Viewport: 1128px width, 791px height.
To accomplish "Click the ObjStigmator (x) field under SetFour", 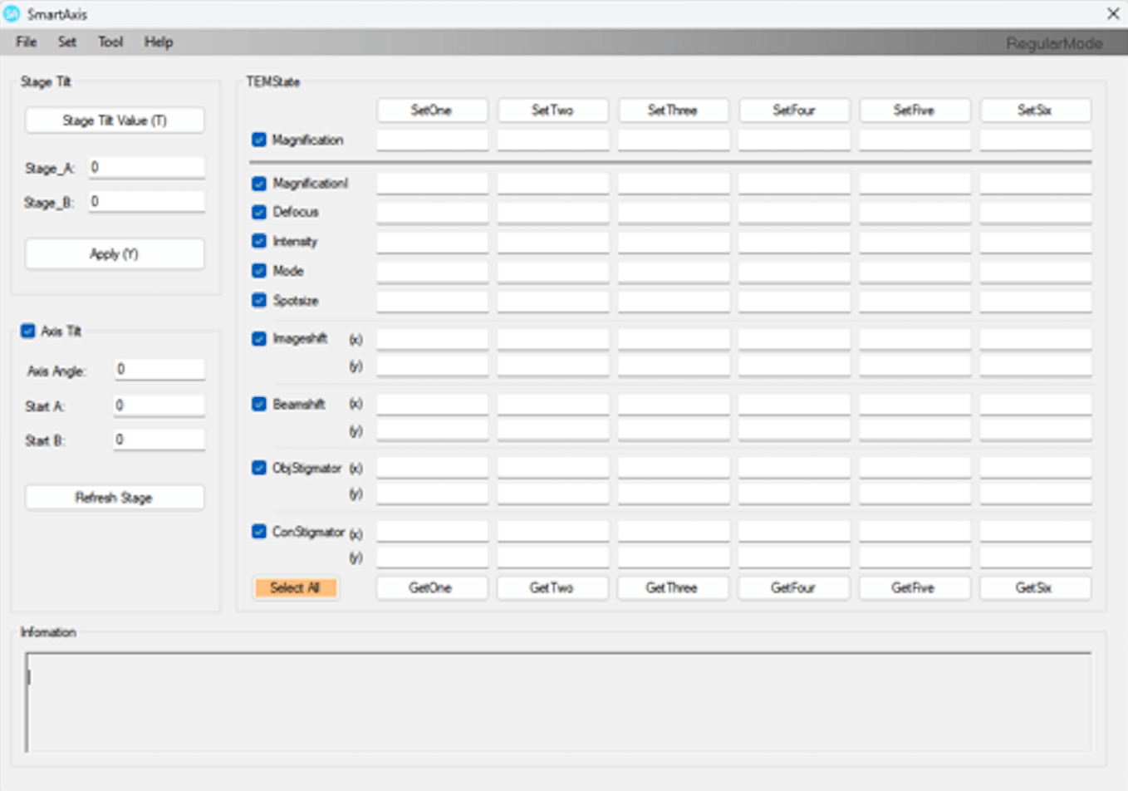I will click(794, 467).
